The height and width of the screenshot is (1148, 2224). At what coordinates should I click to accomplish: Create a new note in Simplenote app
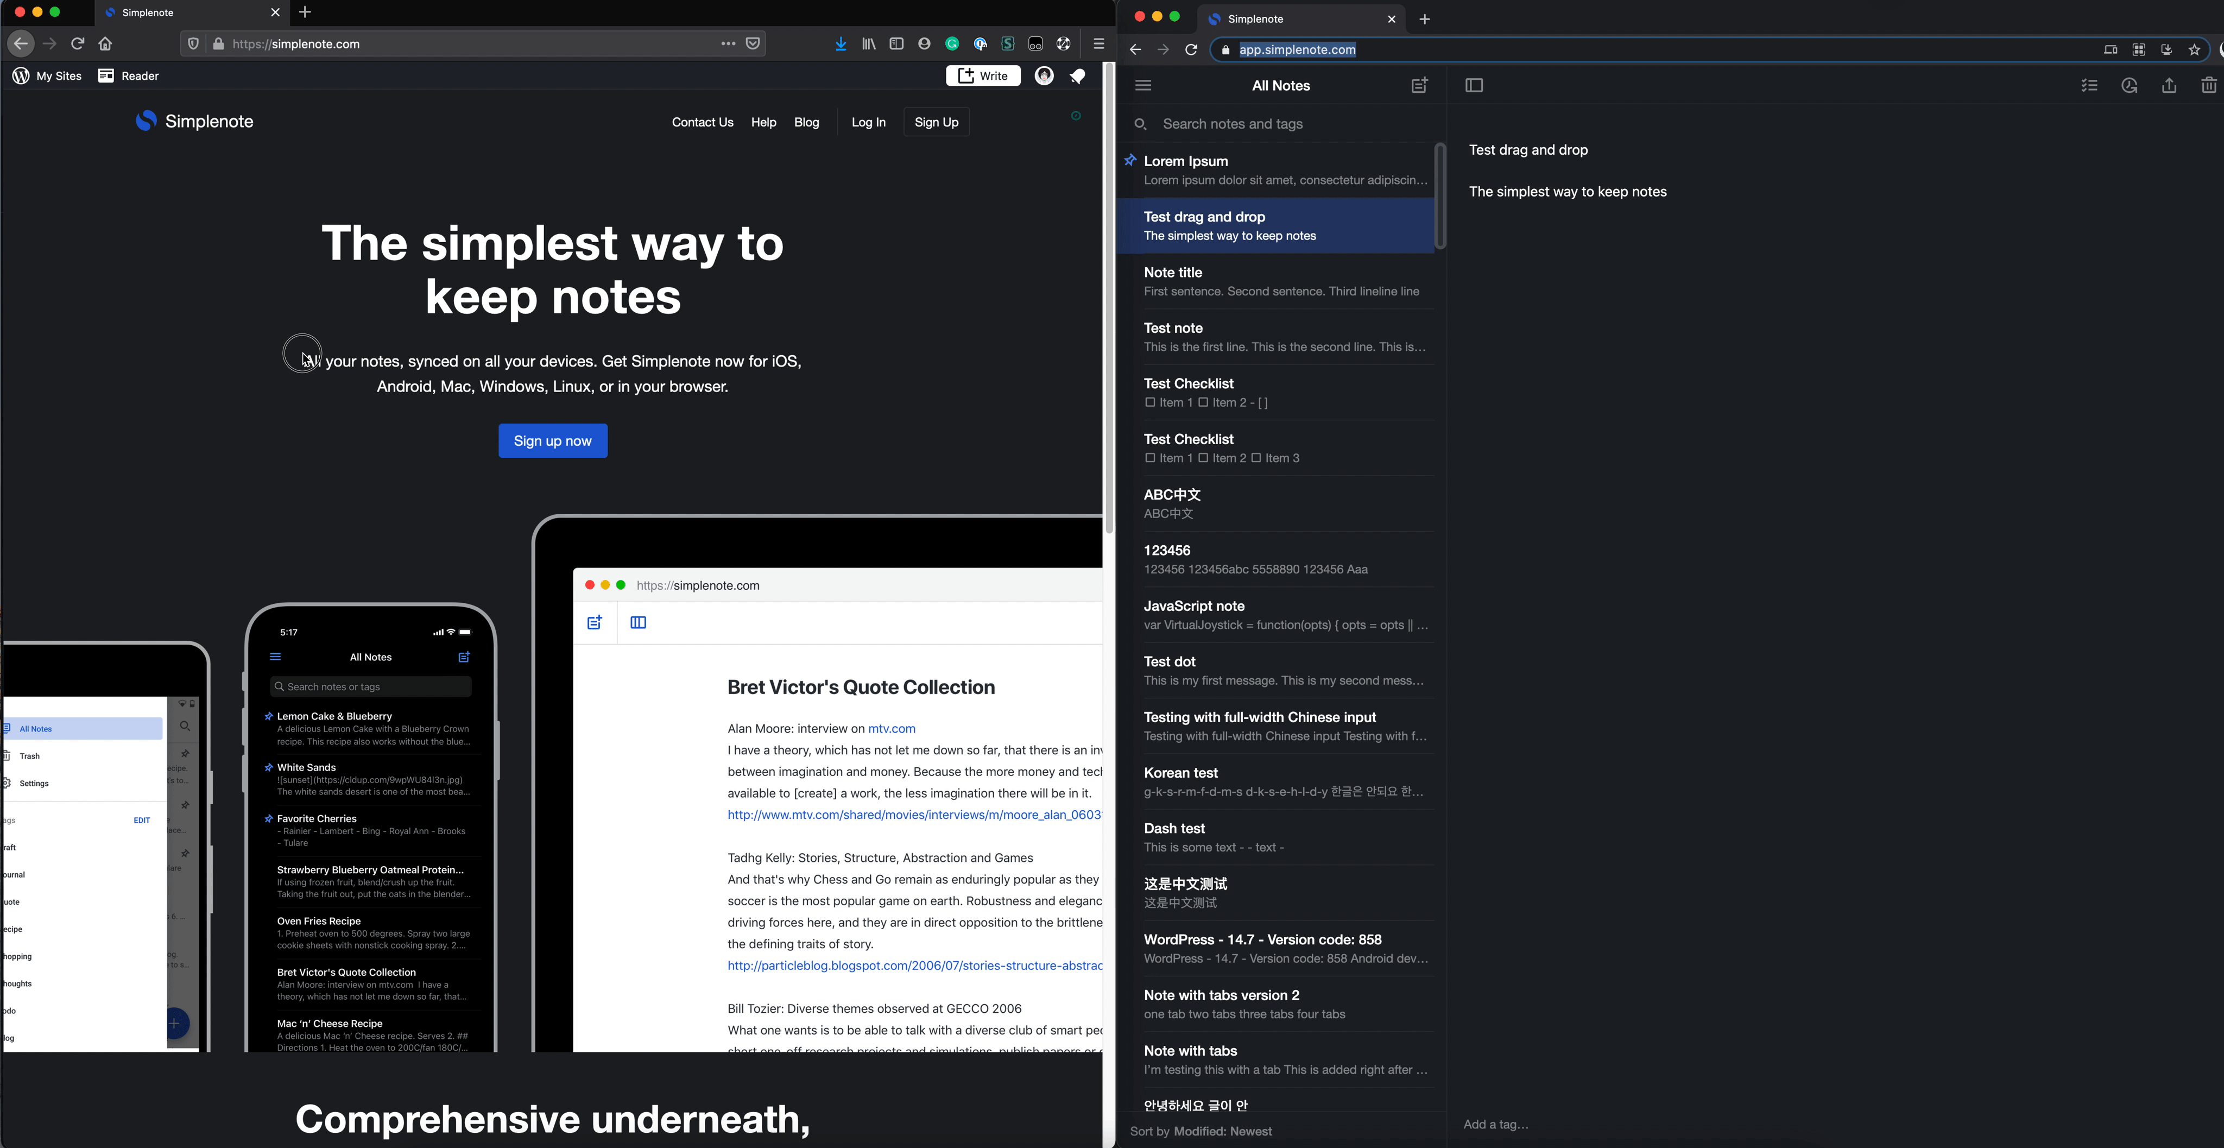(x=1419, y=85)
